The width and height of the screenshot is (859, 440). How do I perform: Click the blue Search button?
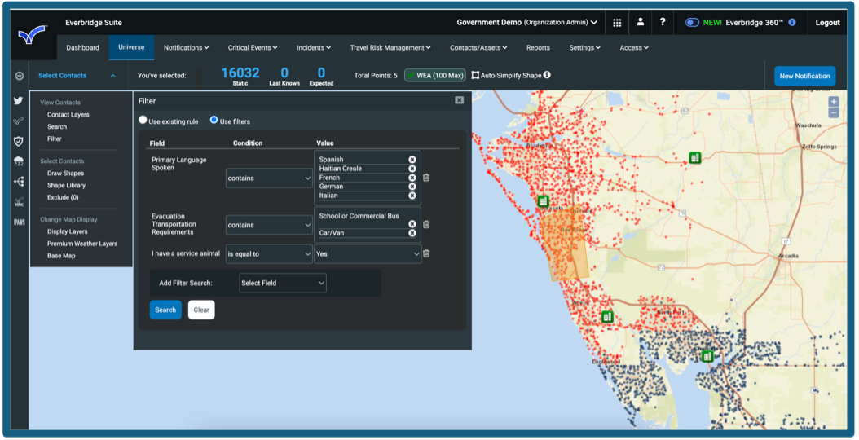165,310
